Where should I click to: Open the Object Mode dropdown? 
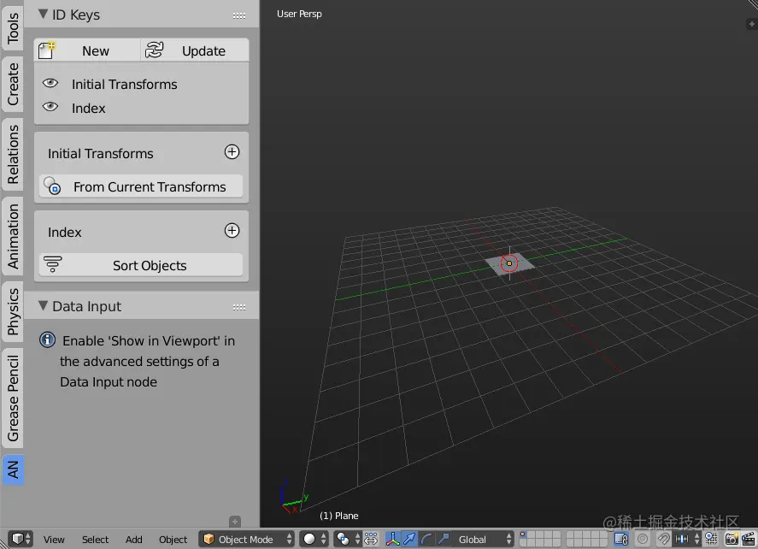click(x=247, y=539)
